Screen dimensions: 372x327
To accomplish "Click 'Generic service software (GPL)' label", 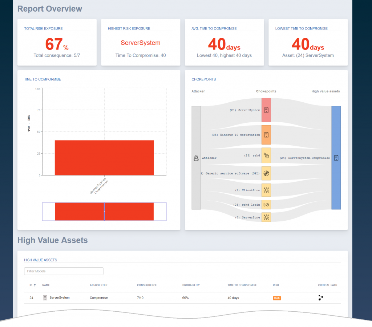I will 230,173.
